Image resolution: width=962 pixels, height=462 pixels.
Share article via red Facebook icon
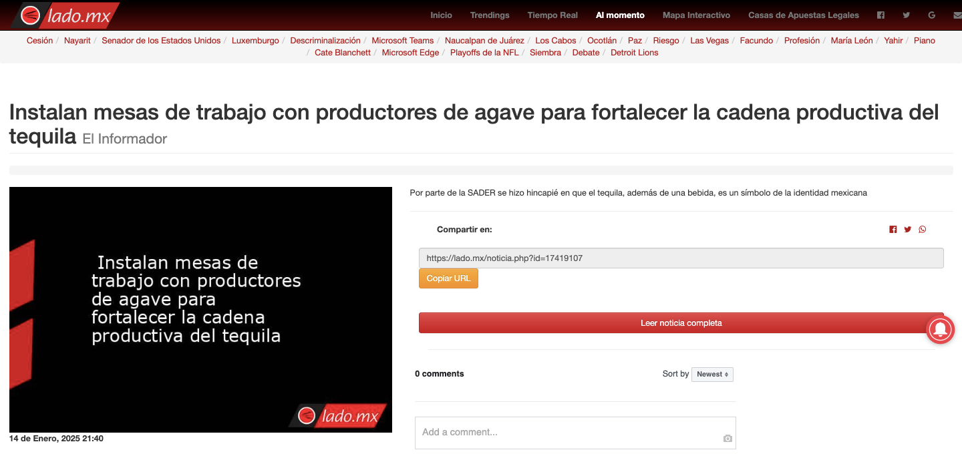(x=893, y=230)
